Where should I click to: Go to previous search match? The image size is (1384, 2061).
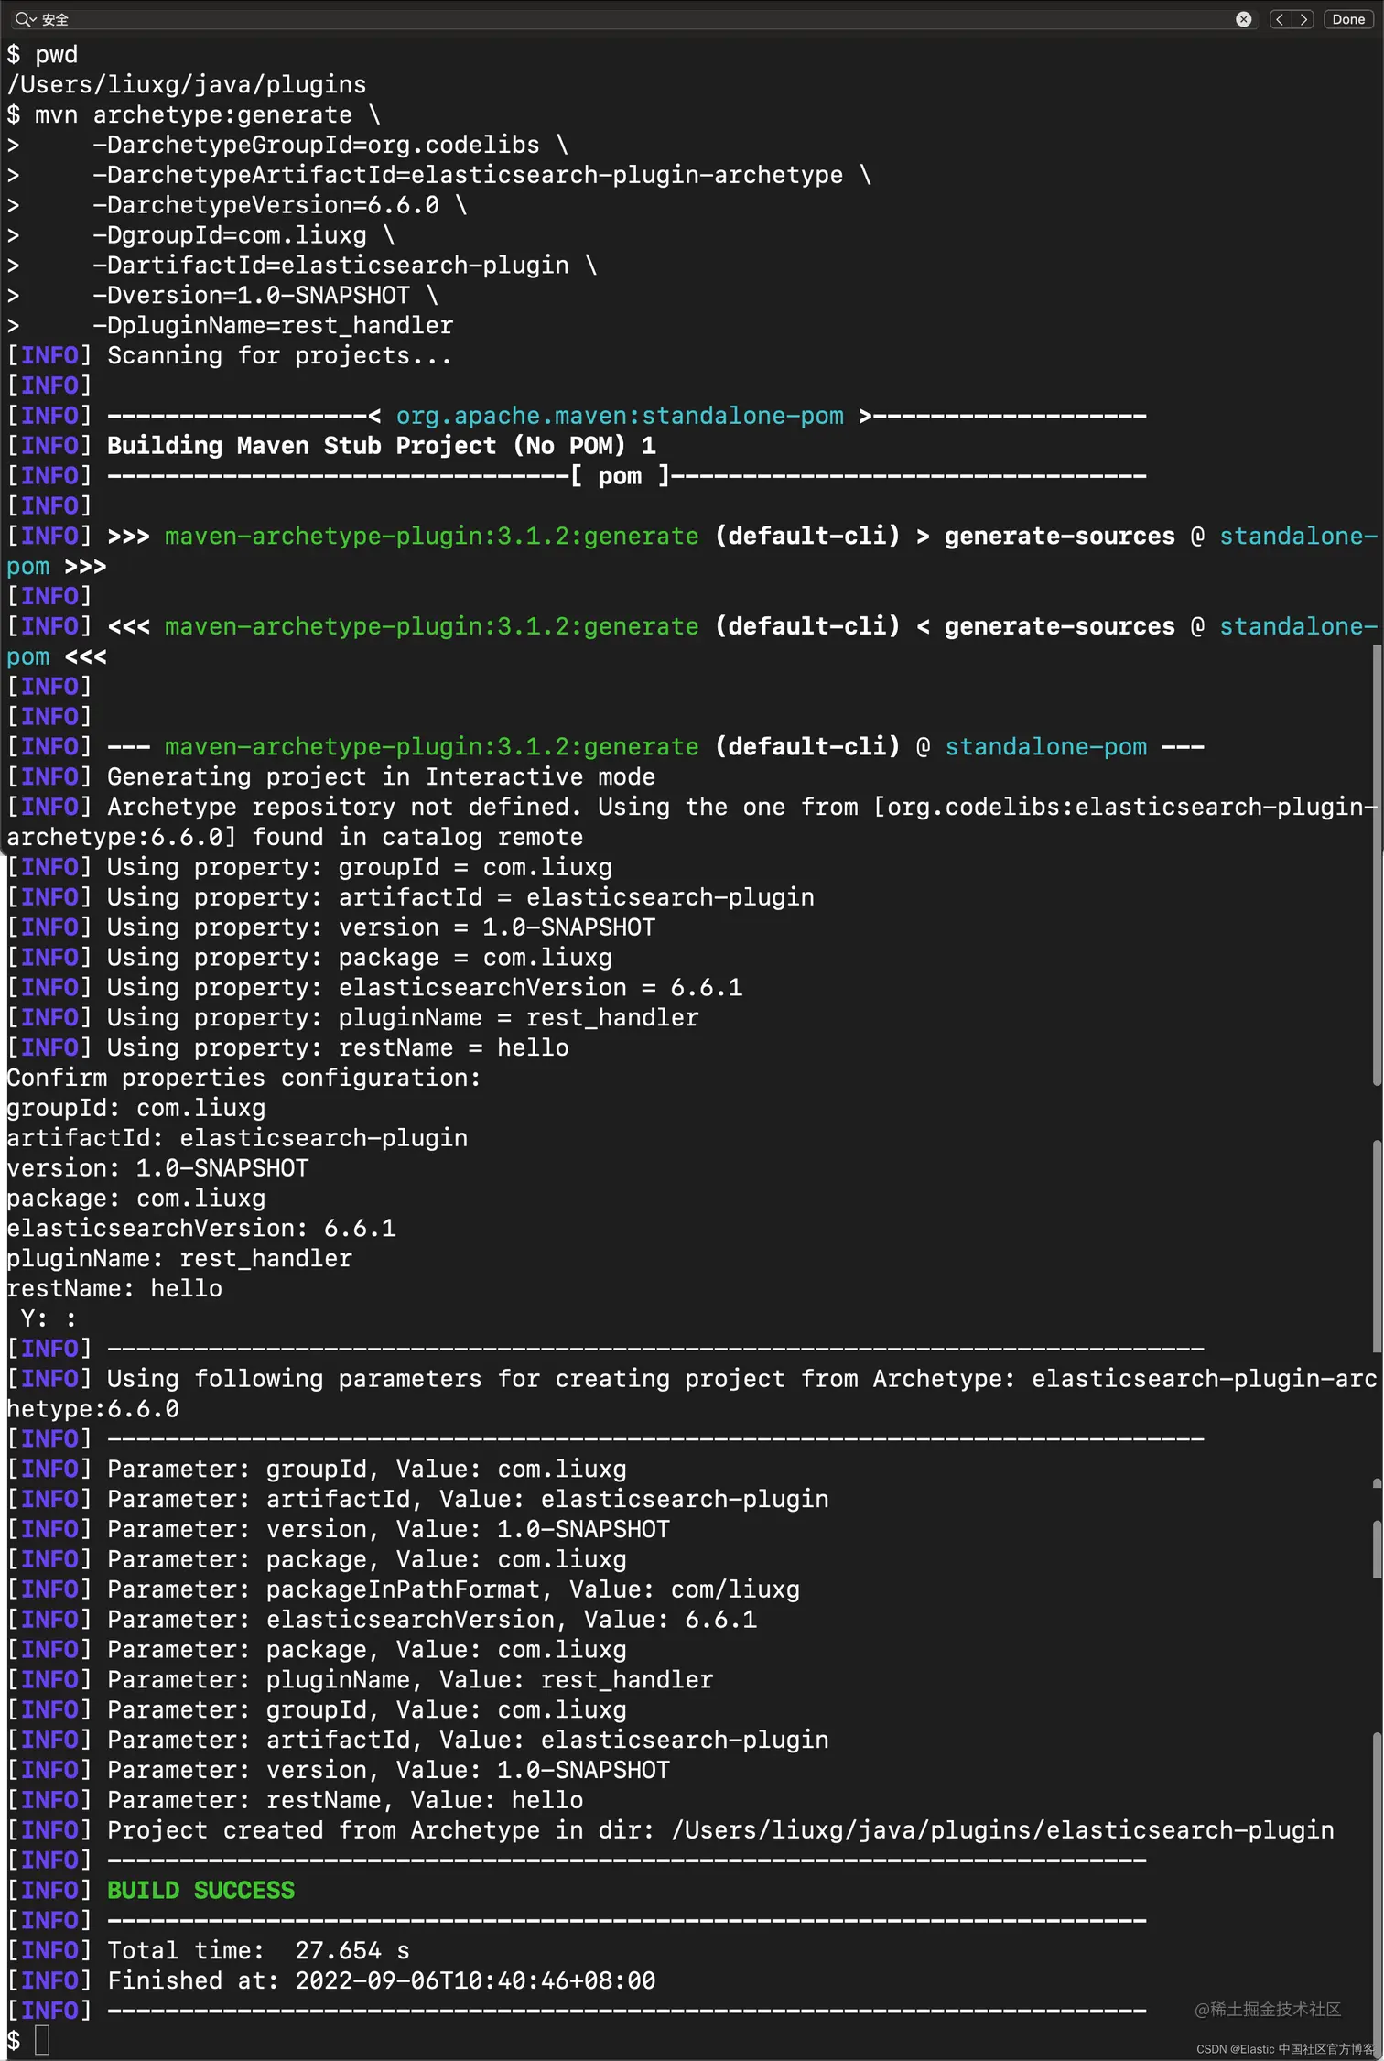(1281, 19)
